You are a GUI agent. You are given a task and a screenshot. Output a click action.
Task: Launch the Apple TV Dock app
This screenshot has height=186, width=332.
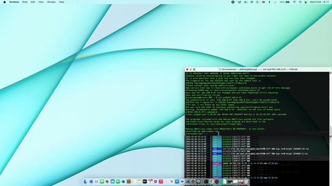tap(145, 181)
